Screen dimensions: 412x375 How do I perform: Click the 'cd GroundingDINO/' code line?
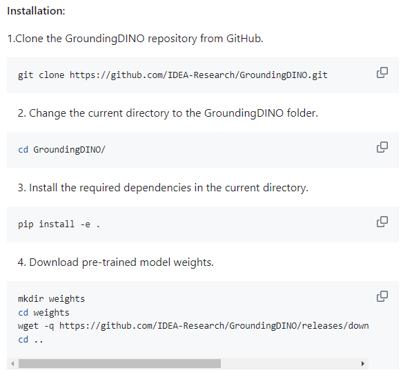(61, 150)
